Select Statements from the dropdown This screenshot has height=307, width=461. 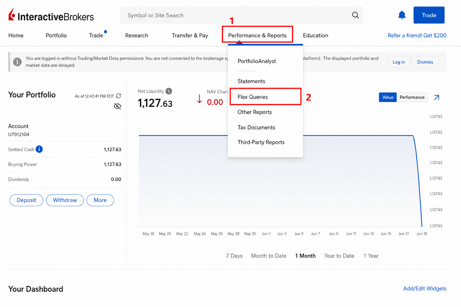[x=251, y=81]
